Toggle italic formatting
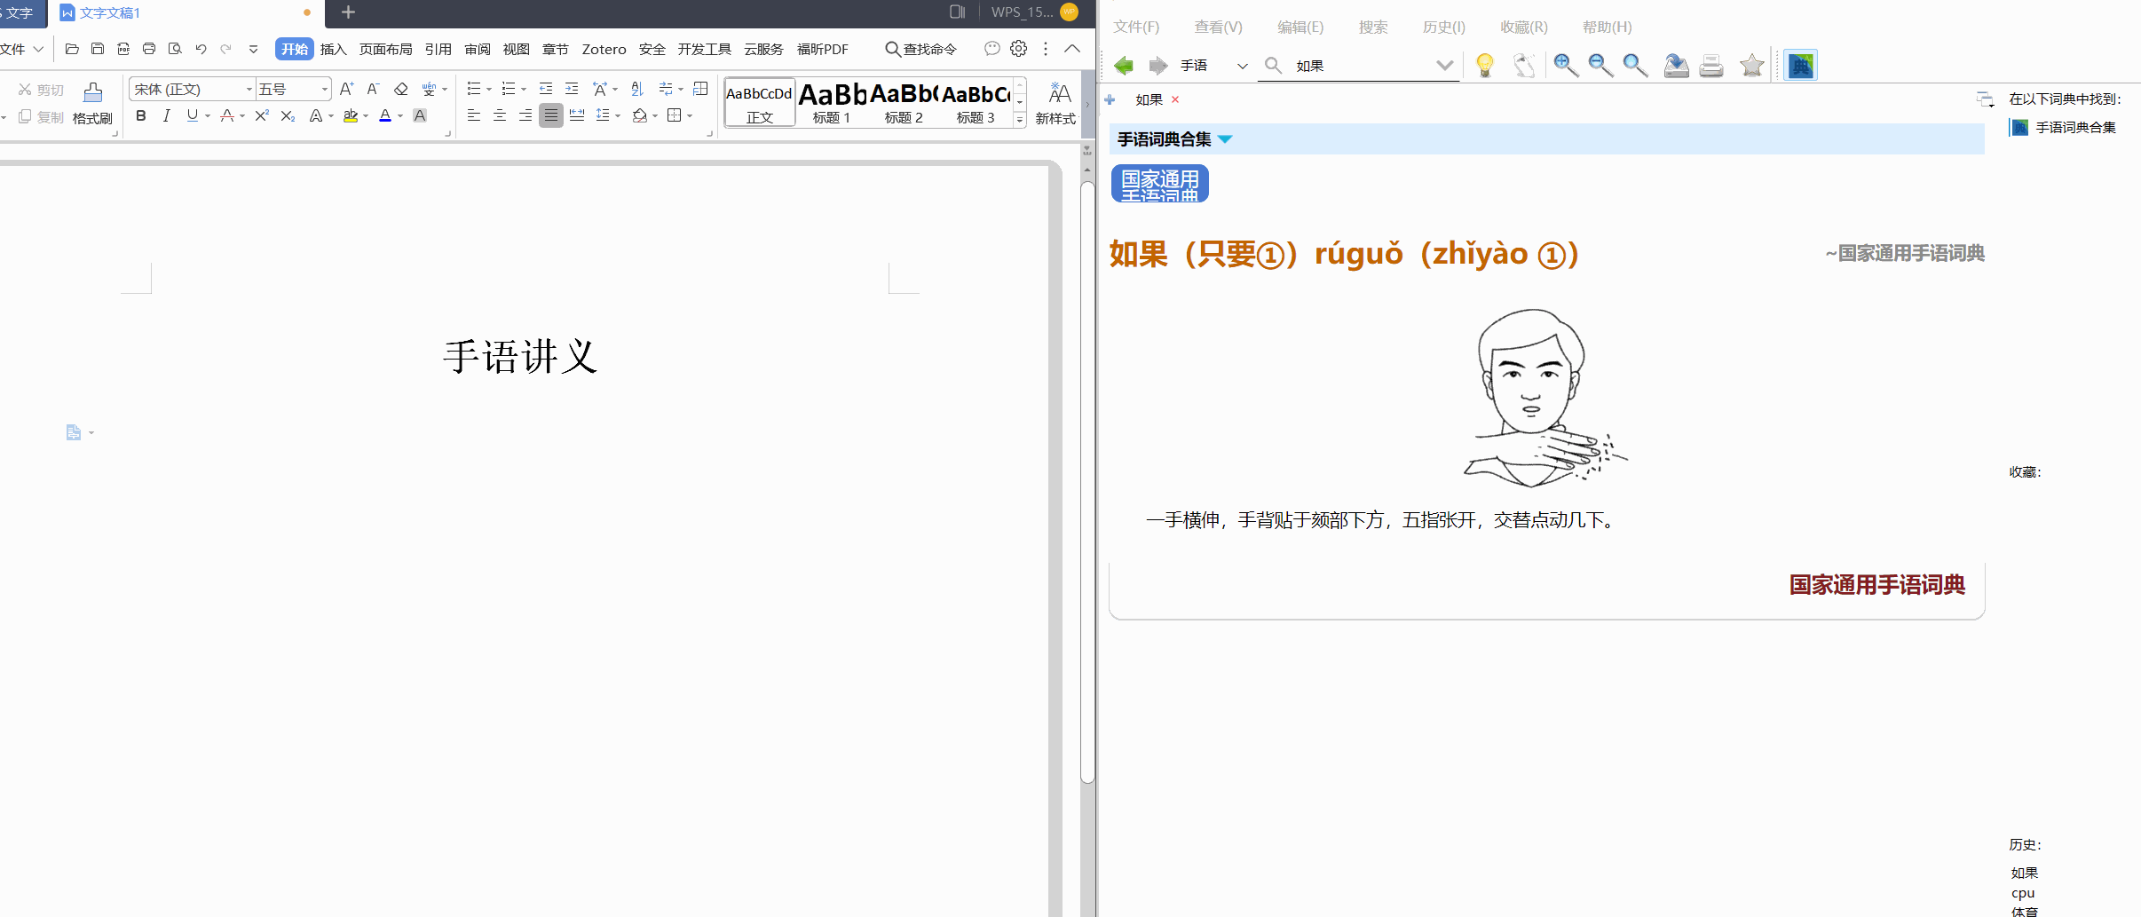The width and height of the screenshot is (2141, 917). coord(167,115)
